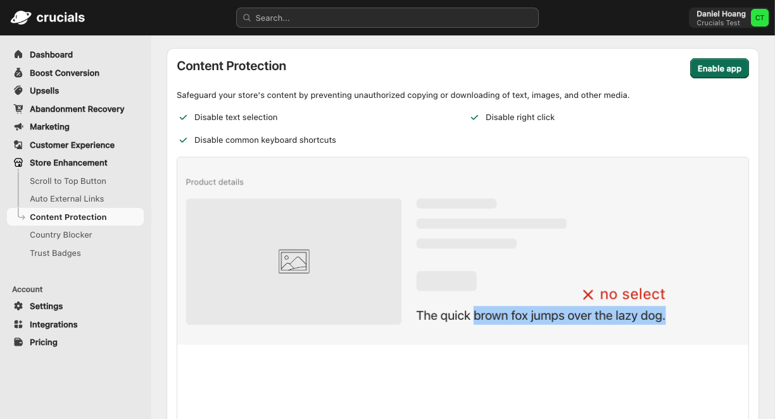Image resolution: width=775 pixels, height=419 pixels.
Task: Click the 'no select' red label
Action: click(x=633, y=295)
